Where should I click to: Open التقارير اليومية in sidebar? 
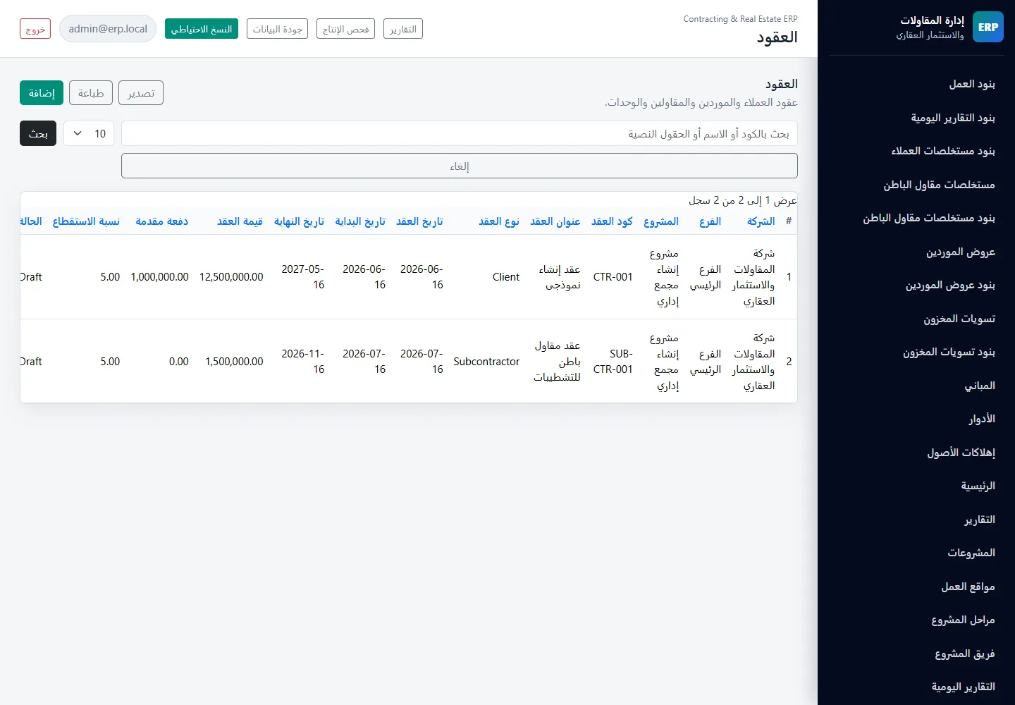963,687
